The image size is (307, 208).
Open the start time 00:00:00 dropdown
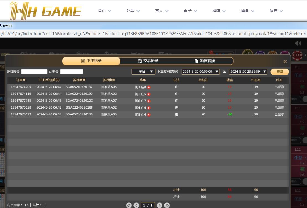coord(200,72)
